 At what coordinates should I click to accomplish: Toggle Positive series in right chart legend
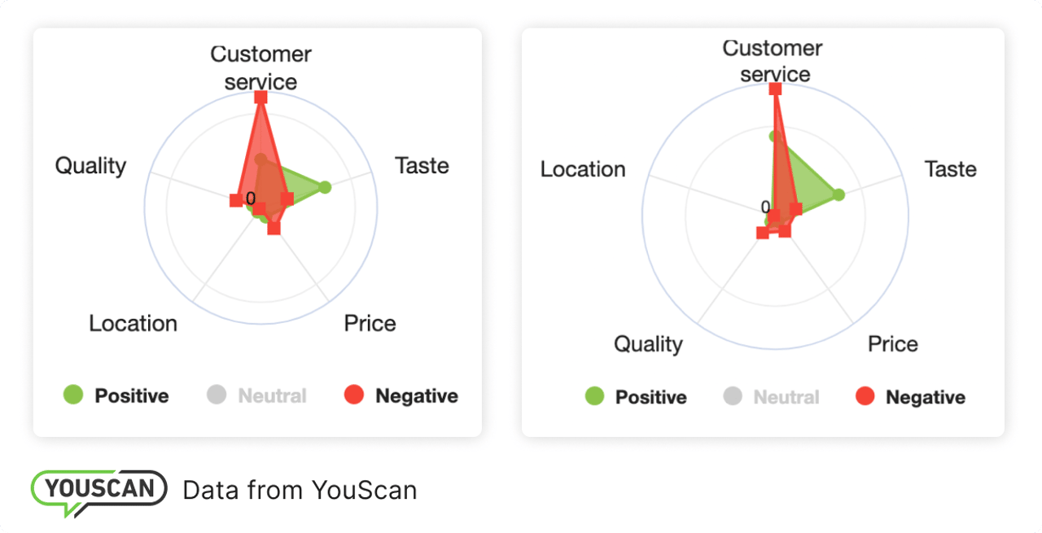[x=636, y=397]
